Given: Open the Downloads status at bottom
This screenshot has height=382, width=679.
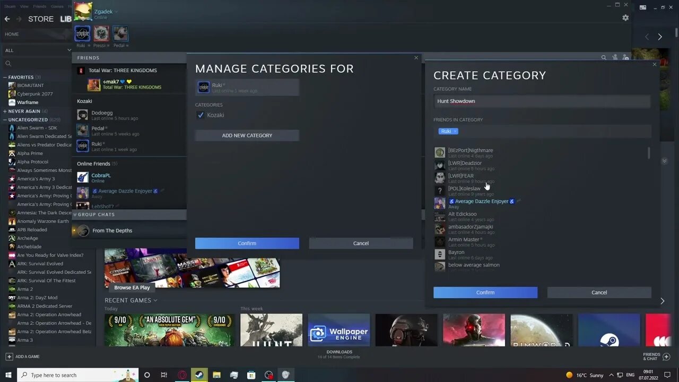Looking at the screenshot, I should (339, 354).
